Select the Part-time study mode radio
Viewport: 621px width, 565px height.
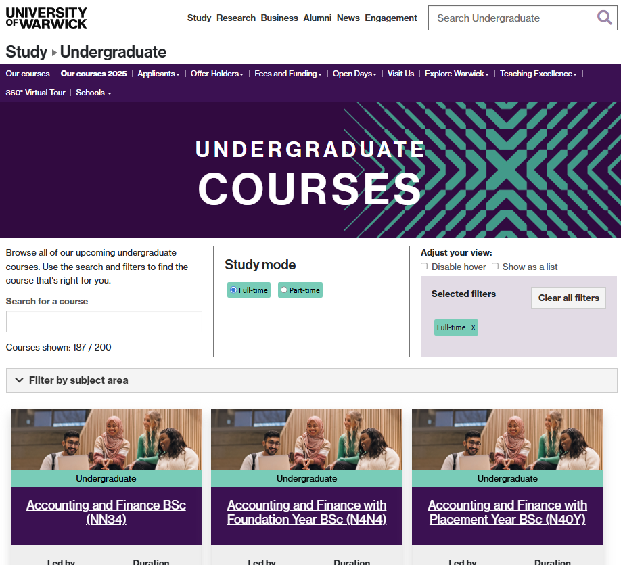[x=284, y=290]
